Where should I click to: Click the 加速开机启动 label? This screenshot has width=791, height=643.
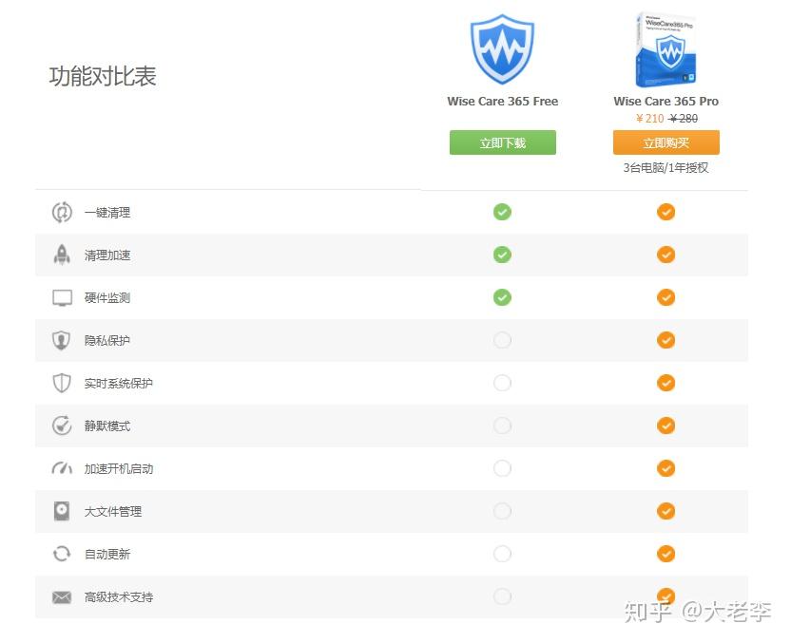119,468
